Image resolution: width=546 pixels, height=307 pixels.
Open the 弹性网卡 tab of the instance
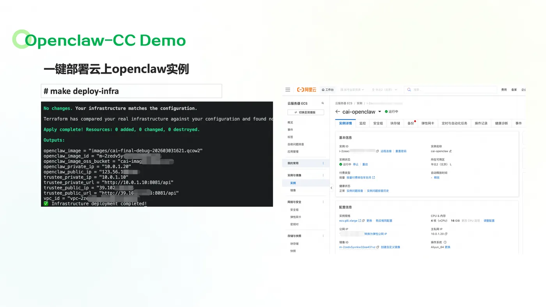(x=427, y=123)
